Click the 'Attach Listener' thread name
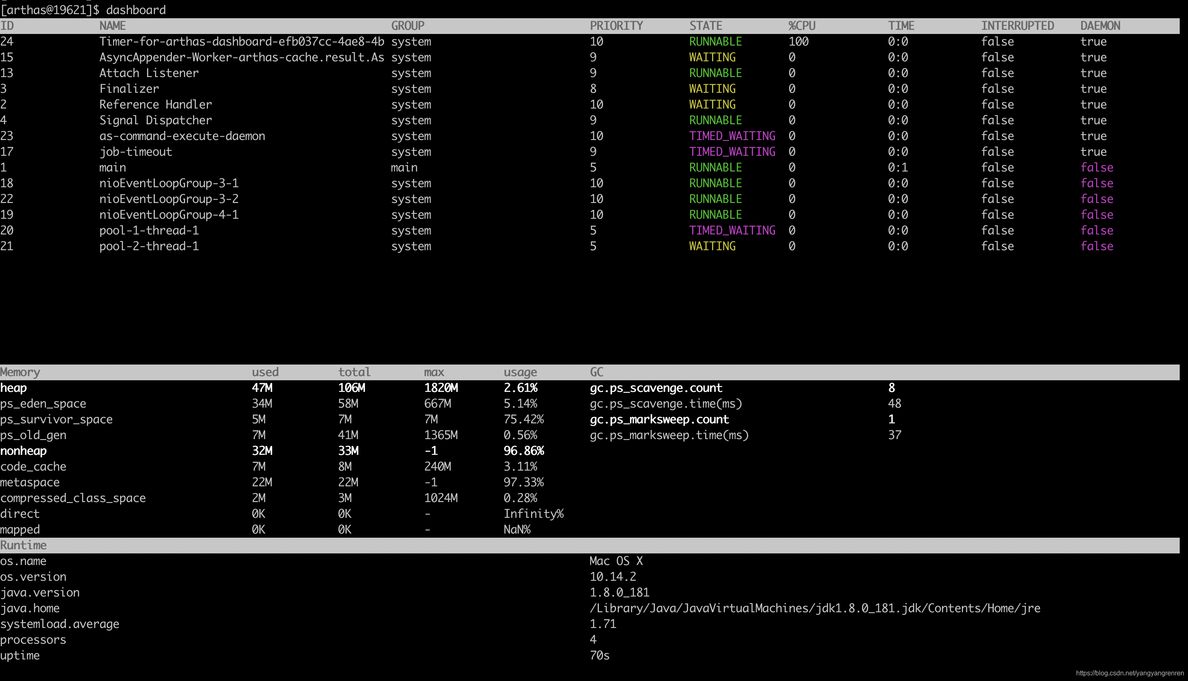This screenshot has width=1188, height=681. pyautogui.click(x=149, y=73)
